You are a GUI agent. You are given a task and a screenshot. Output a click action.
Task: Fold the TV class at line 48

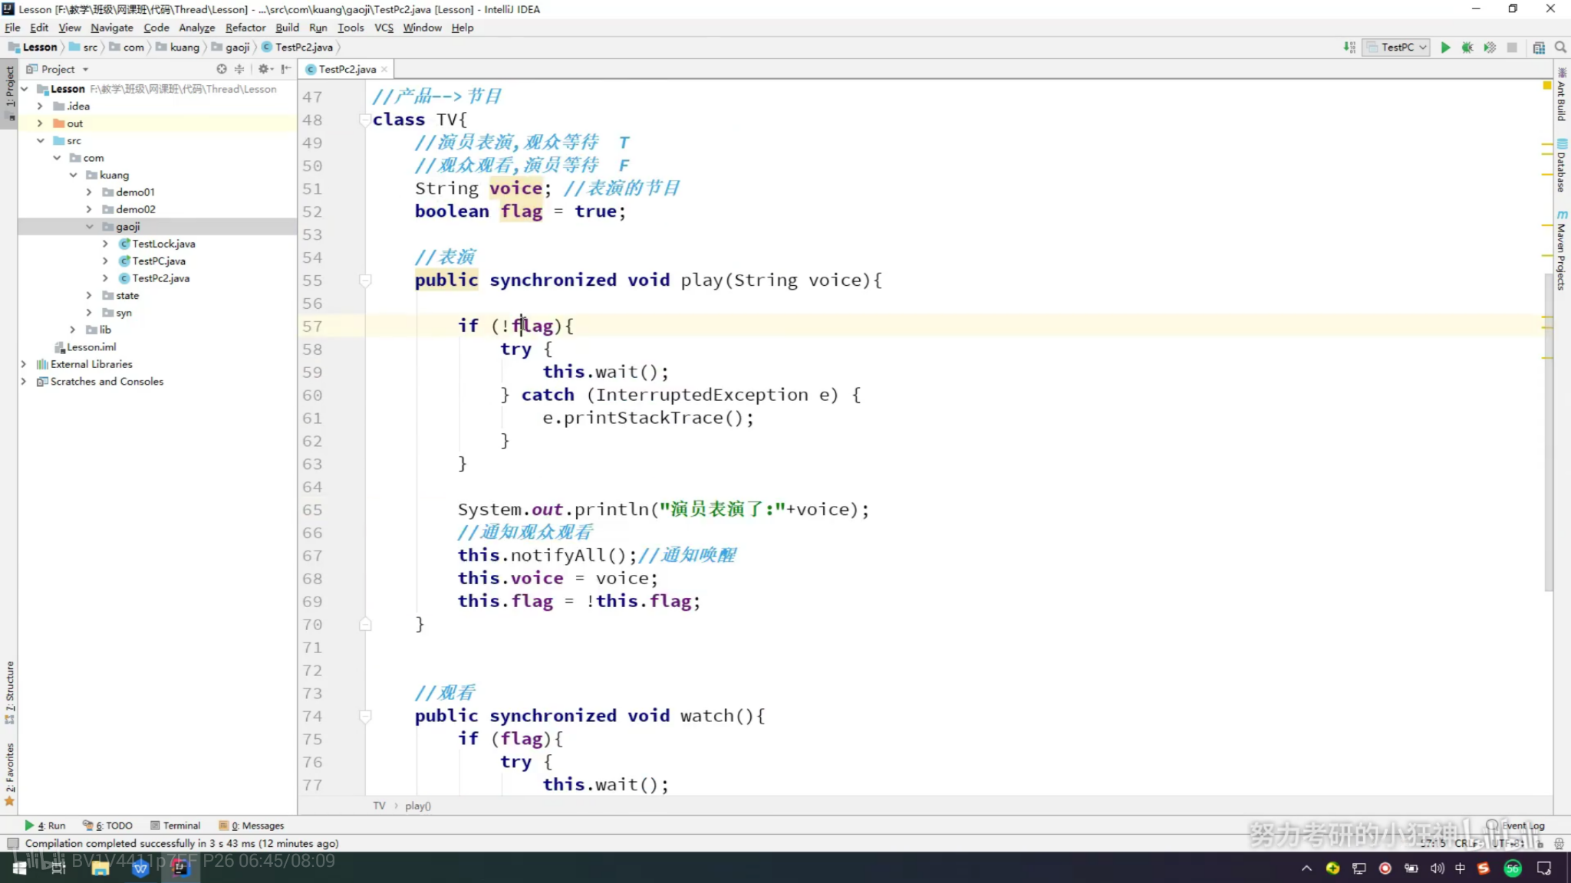(365, 120)
